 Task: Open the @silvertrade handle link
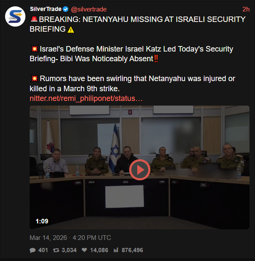[89, 9]
